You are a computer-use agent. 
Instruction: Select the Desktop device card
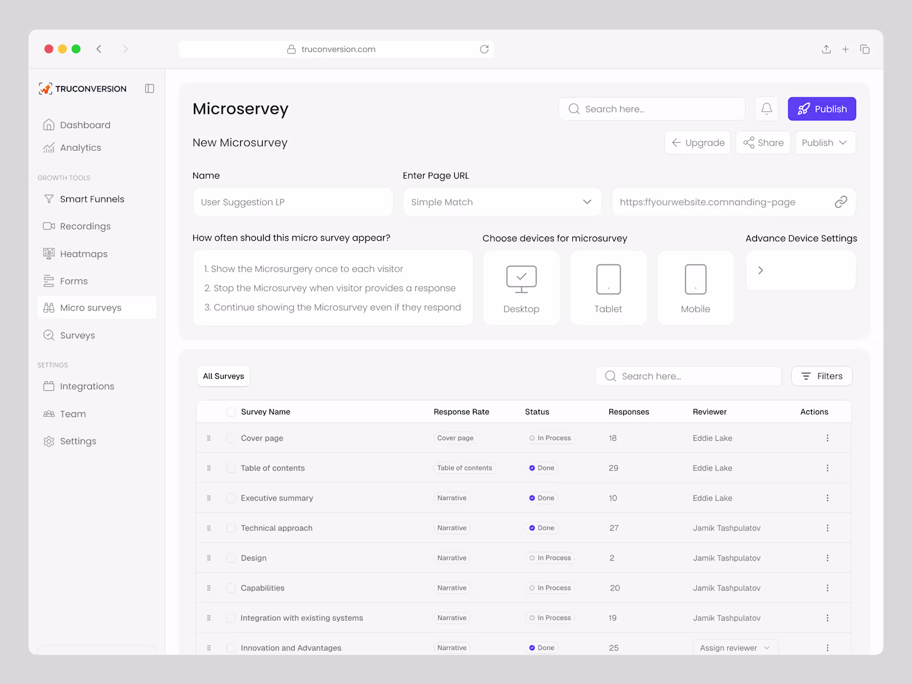(x=521, y=288)
